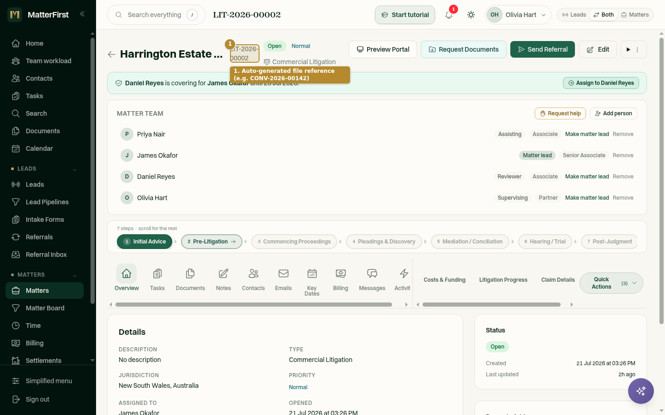This screenshot has height=415, width=665.
Task: Open Time in sidebar
Action: [x=44, y=326]
